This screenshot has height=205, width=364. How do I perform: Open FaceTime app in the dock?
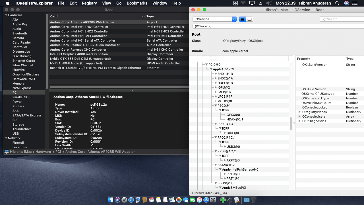pyautogui.click(x=193, y=200)
